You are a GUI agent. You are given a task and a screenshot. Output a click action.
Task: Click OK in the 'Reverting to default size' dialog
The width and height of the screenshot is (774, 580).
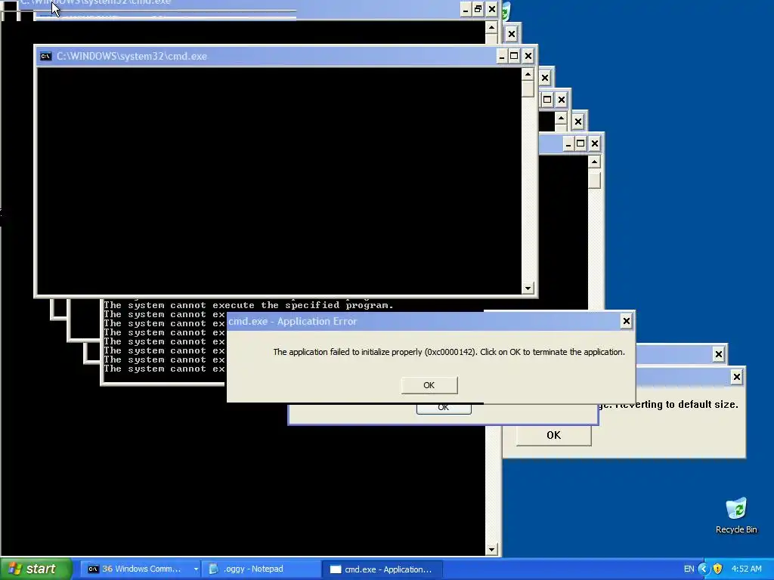(x=553, y=435)
